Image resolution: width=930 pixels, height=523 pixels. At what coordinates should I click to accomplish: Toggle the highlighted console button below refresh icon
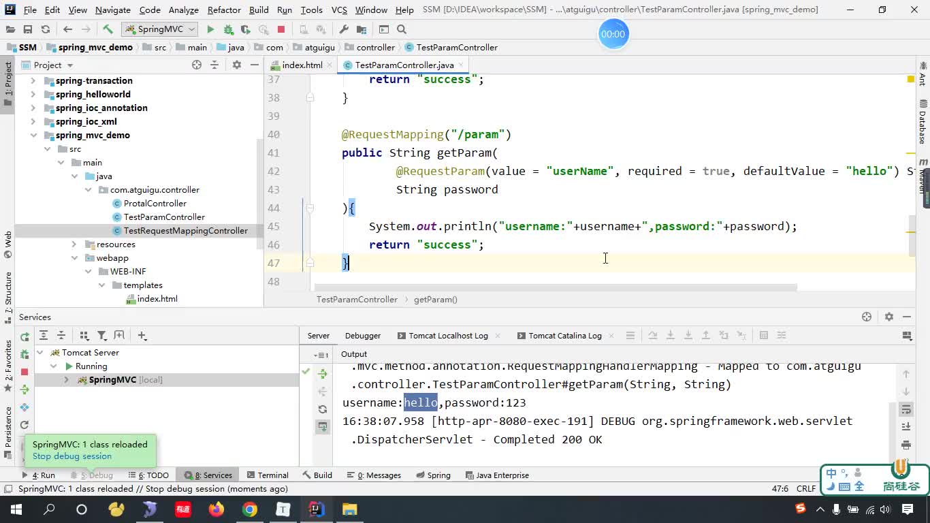tap(323, 427)
